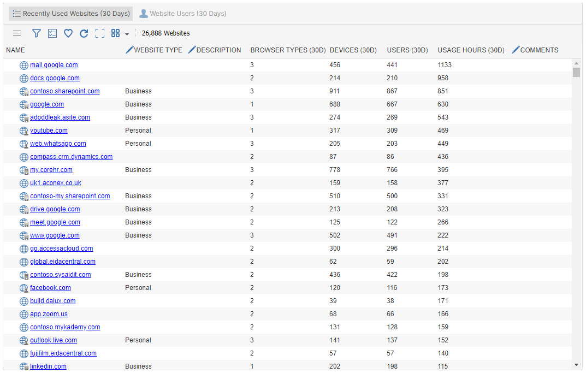Viewport: 586px width, 373px height.
Task: Click the business globe icon for contoso.sysaidit.com
Action: coord(24,275)
